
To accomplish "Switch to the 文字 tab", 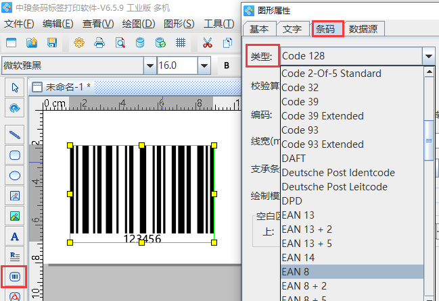I will pyautogui.click(x=292, y=29).
